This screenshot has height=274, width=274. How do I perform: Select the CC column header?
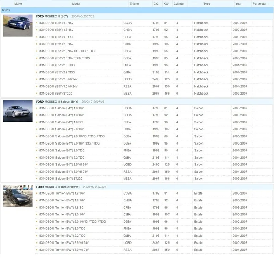pos(156,4)
